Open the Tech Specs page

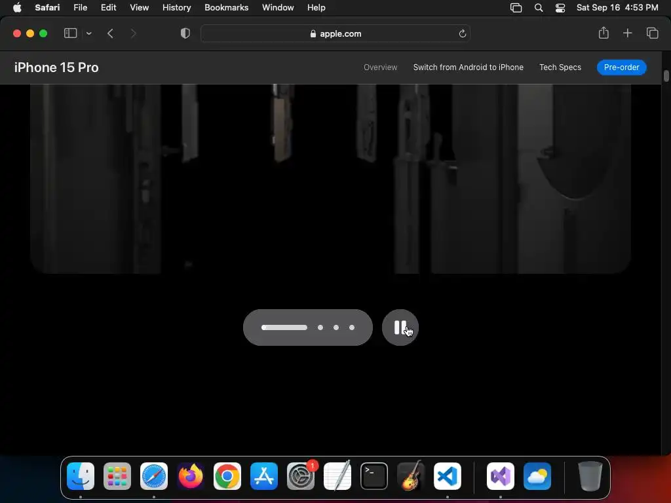tap(560, 67)
